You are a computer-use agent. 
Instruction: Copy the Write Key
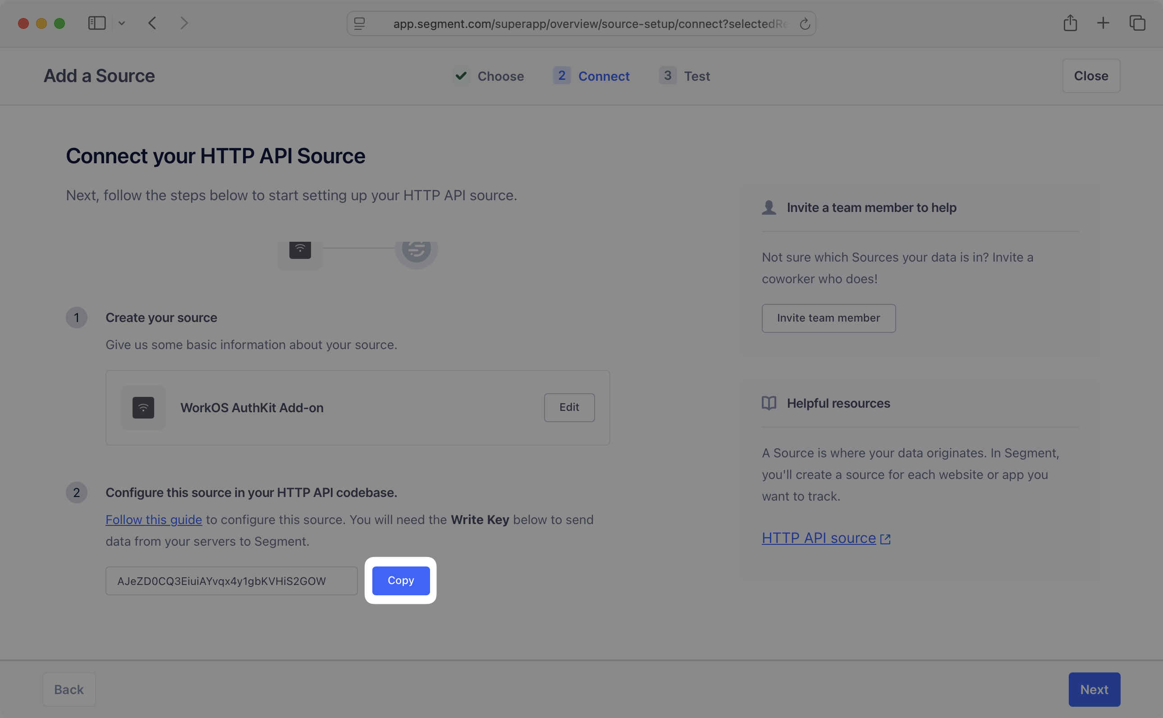400,580
